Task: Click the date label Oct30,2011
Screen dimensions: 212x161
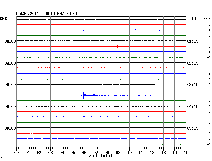Action: coord(27,14)
